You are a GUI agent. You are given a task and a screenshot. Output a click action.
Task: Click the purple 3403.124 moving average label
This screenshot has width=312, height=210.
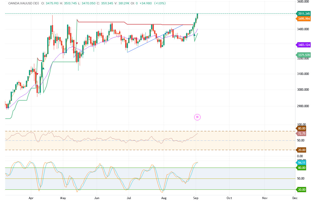[304, 45]
